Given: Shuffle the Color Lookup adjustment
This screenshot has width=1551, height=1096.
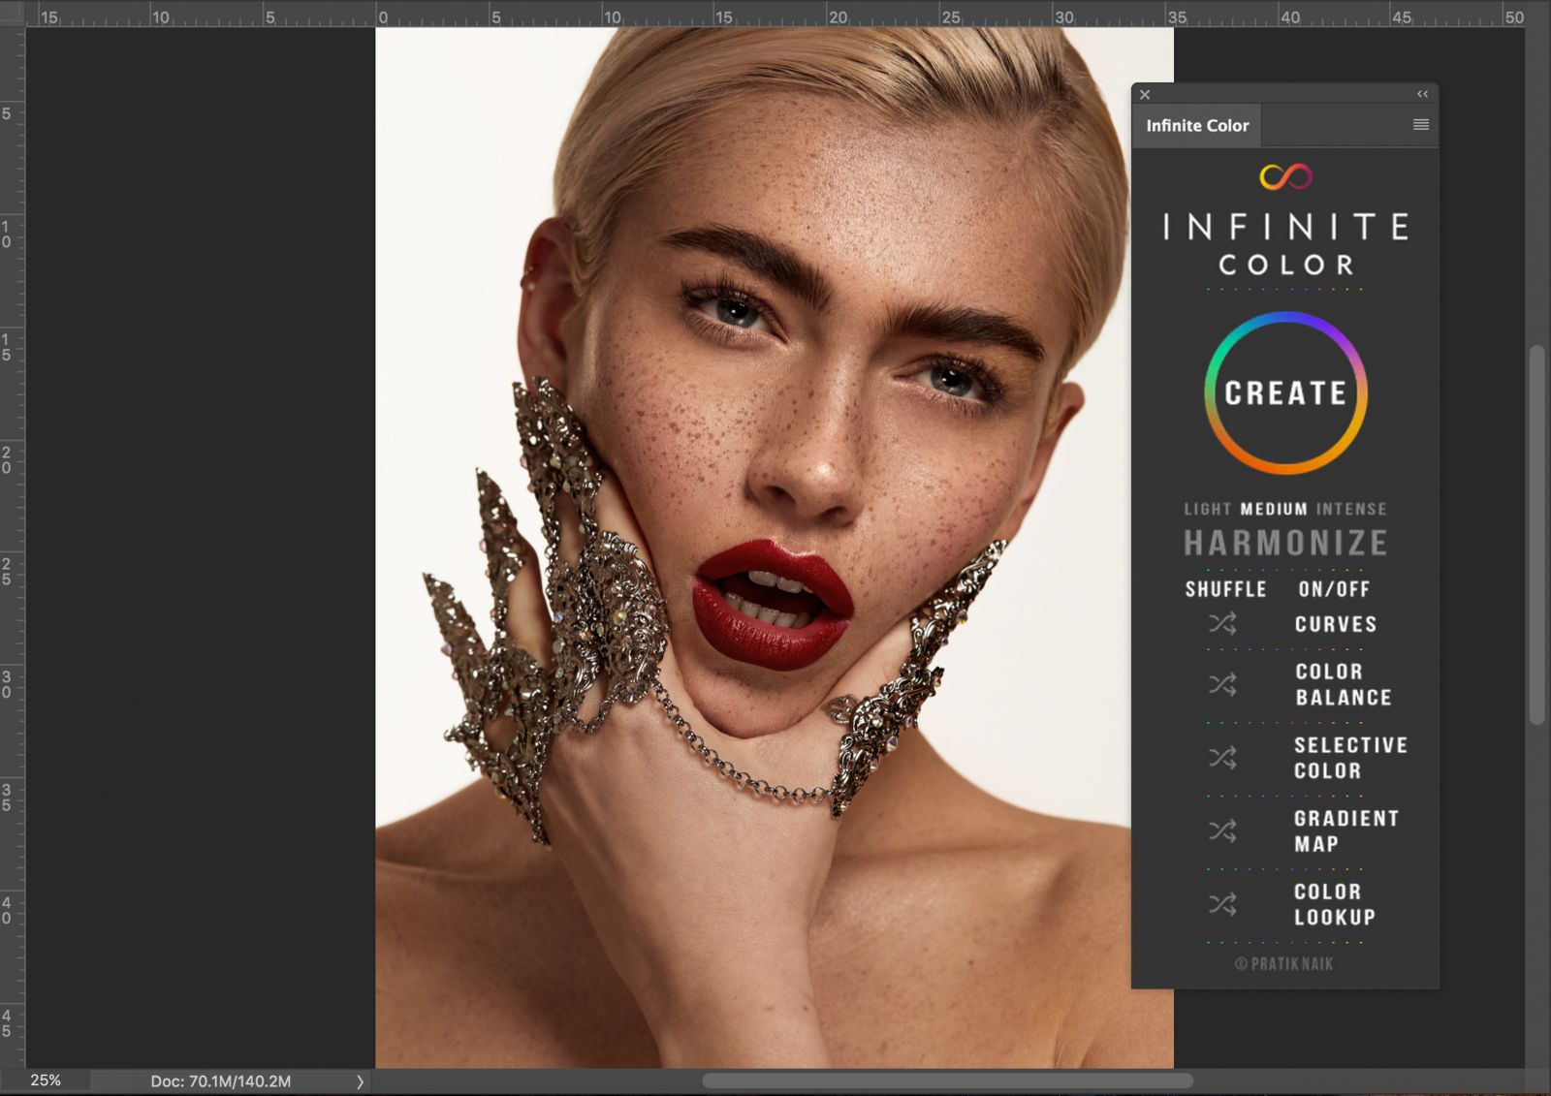Looking at the screenshot, I should [1222, 904].
